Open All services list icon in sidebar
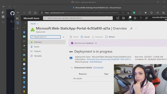This screenshot has width=167, height=94. 24,41
